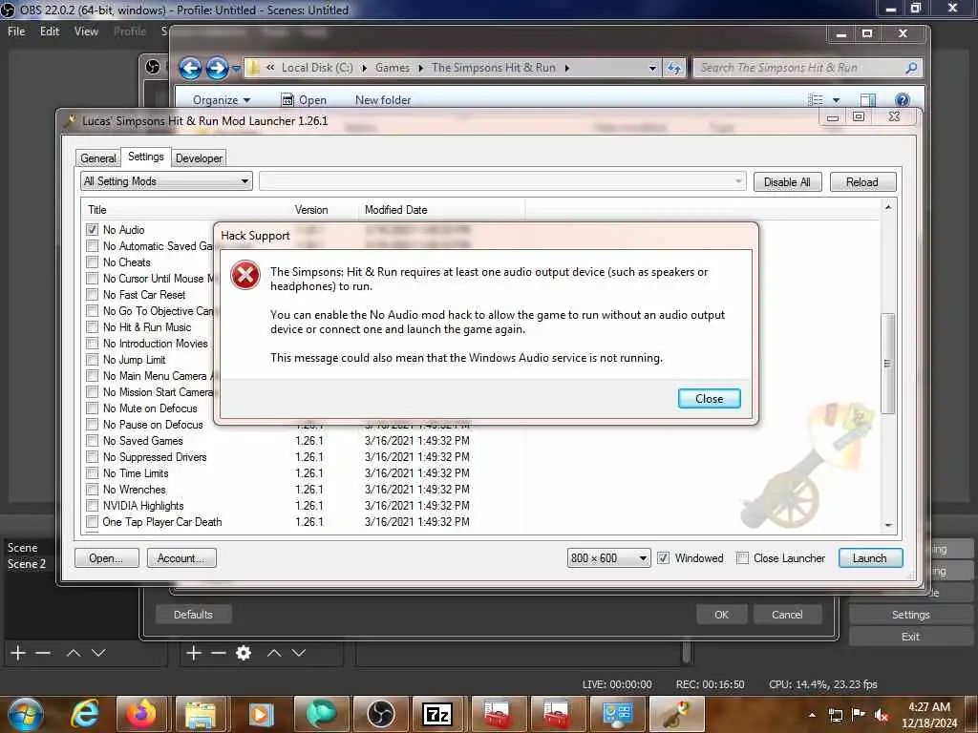Open the OBS Edit menu
Screen dimensions: 978x733
pos(50,31)
